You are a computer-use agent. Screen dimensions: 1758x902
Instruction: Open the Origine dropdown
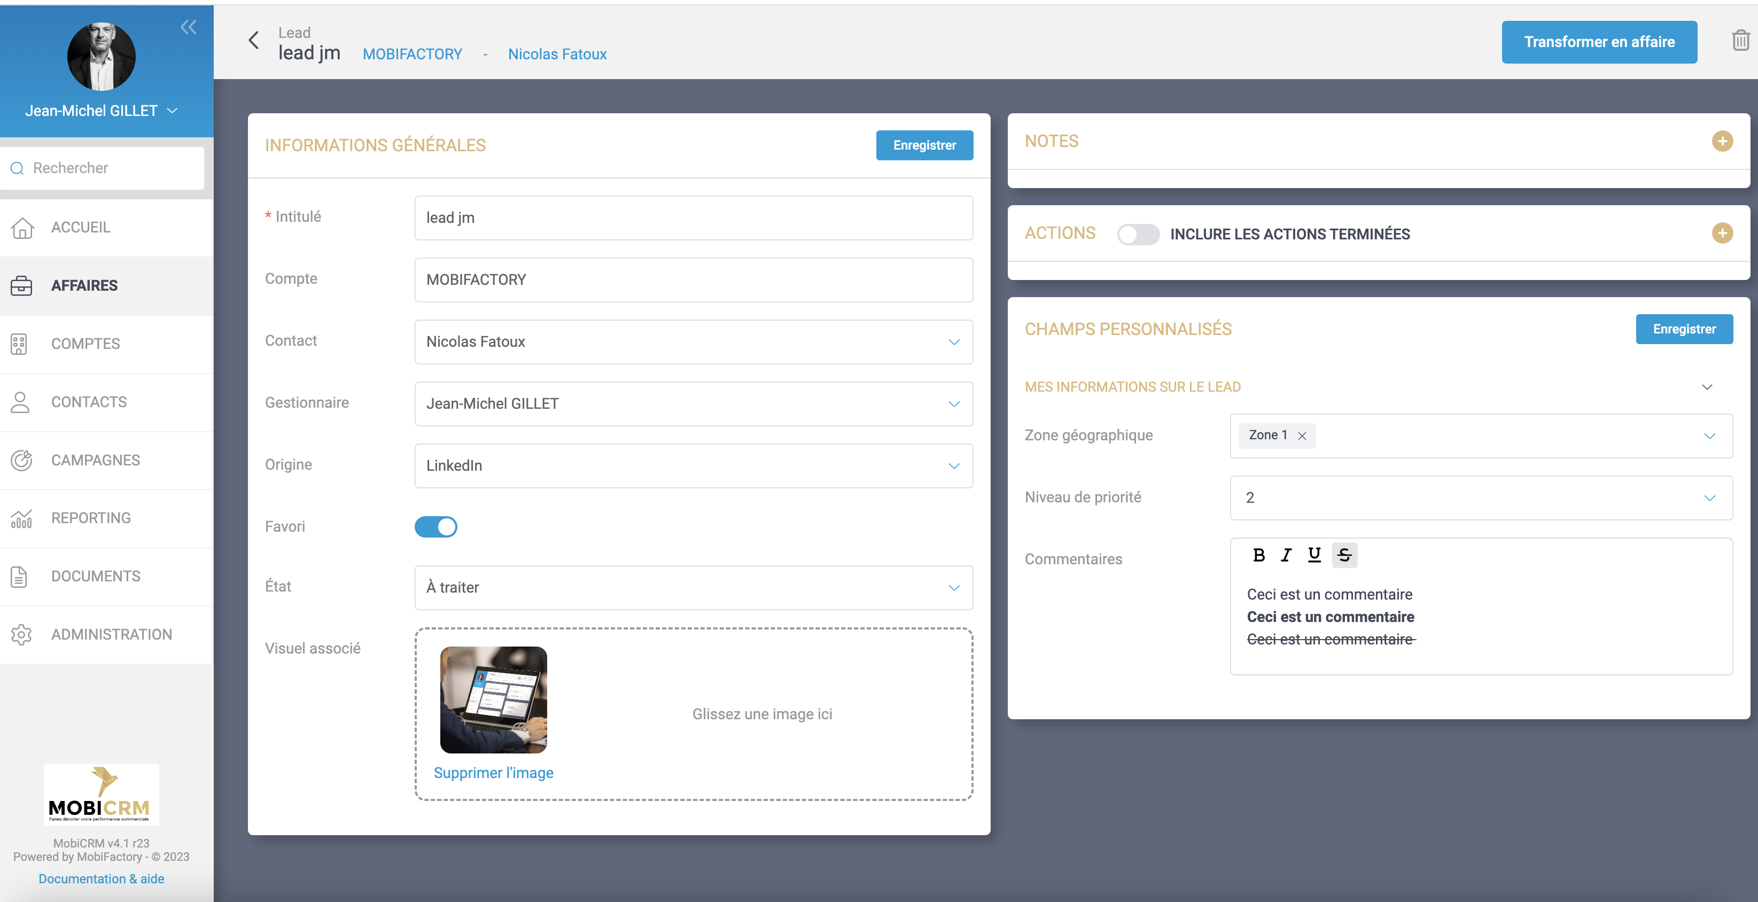694,466
